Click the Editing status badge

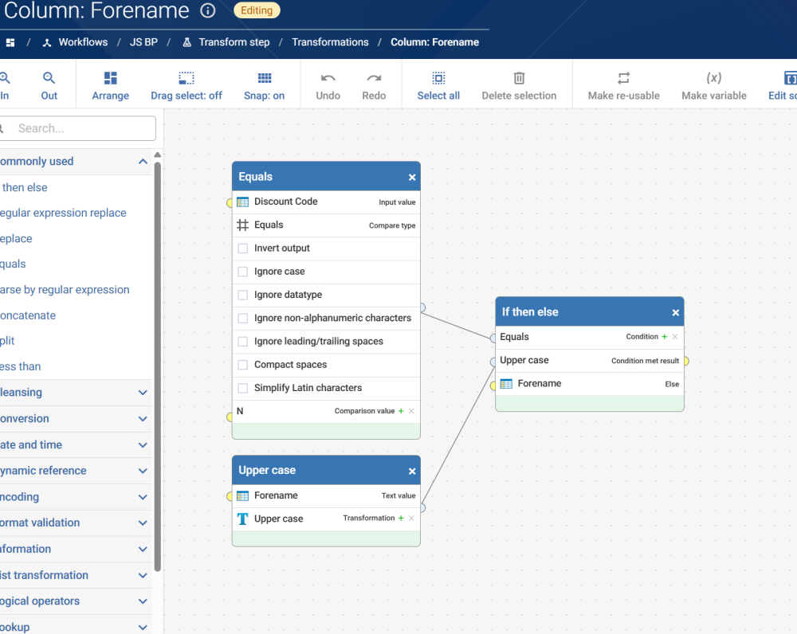[x=257, y=10]
